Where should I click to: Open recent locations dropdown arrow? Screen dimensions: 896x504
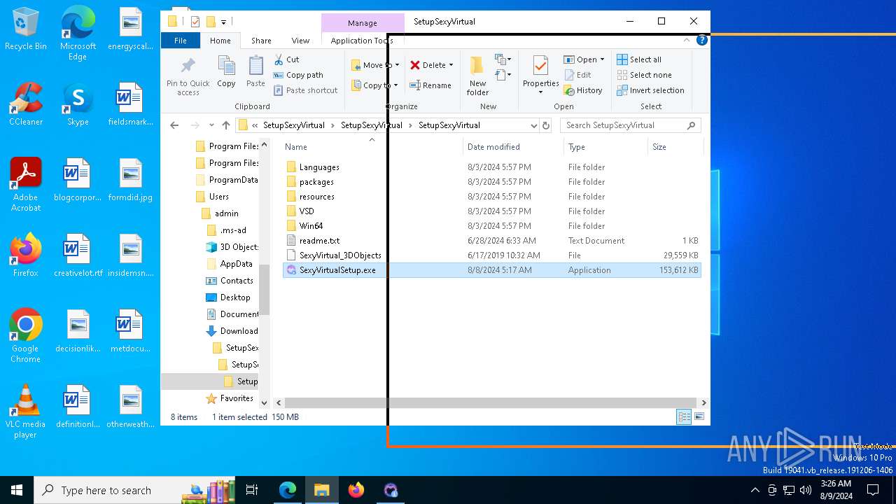point(211,125)
